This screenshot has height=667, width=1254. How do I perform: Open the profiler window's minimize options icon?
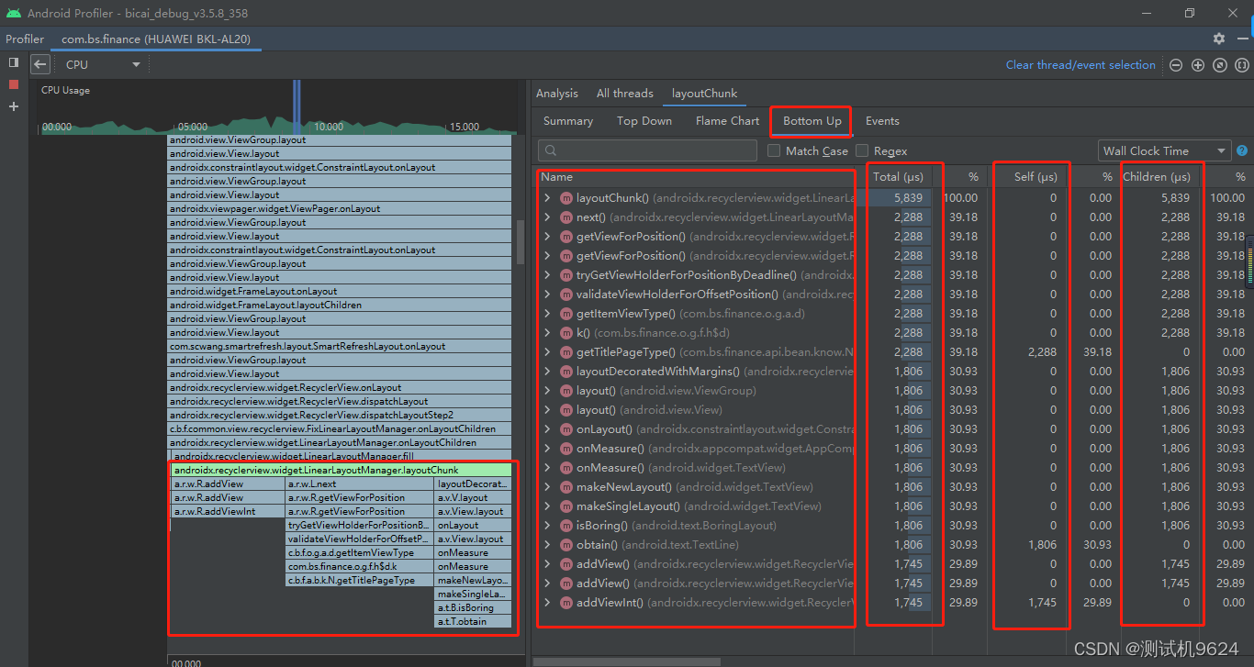click(1242, 39)
